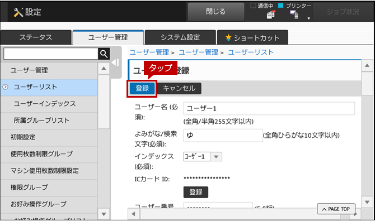This screenshot has width=375, height=221.
Task: Click the ユーザー番号 input field
Action: 218,205
